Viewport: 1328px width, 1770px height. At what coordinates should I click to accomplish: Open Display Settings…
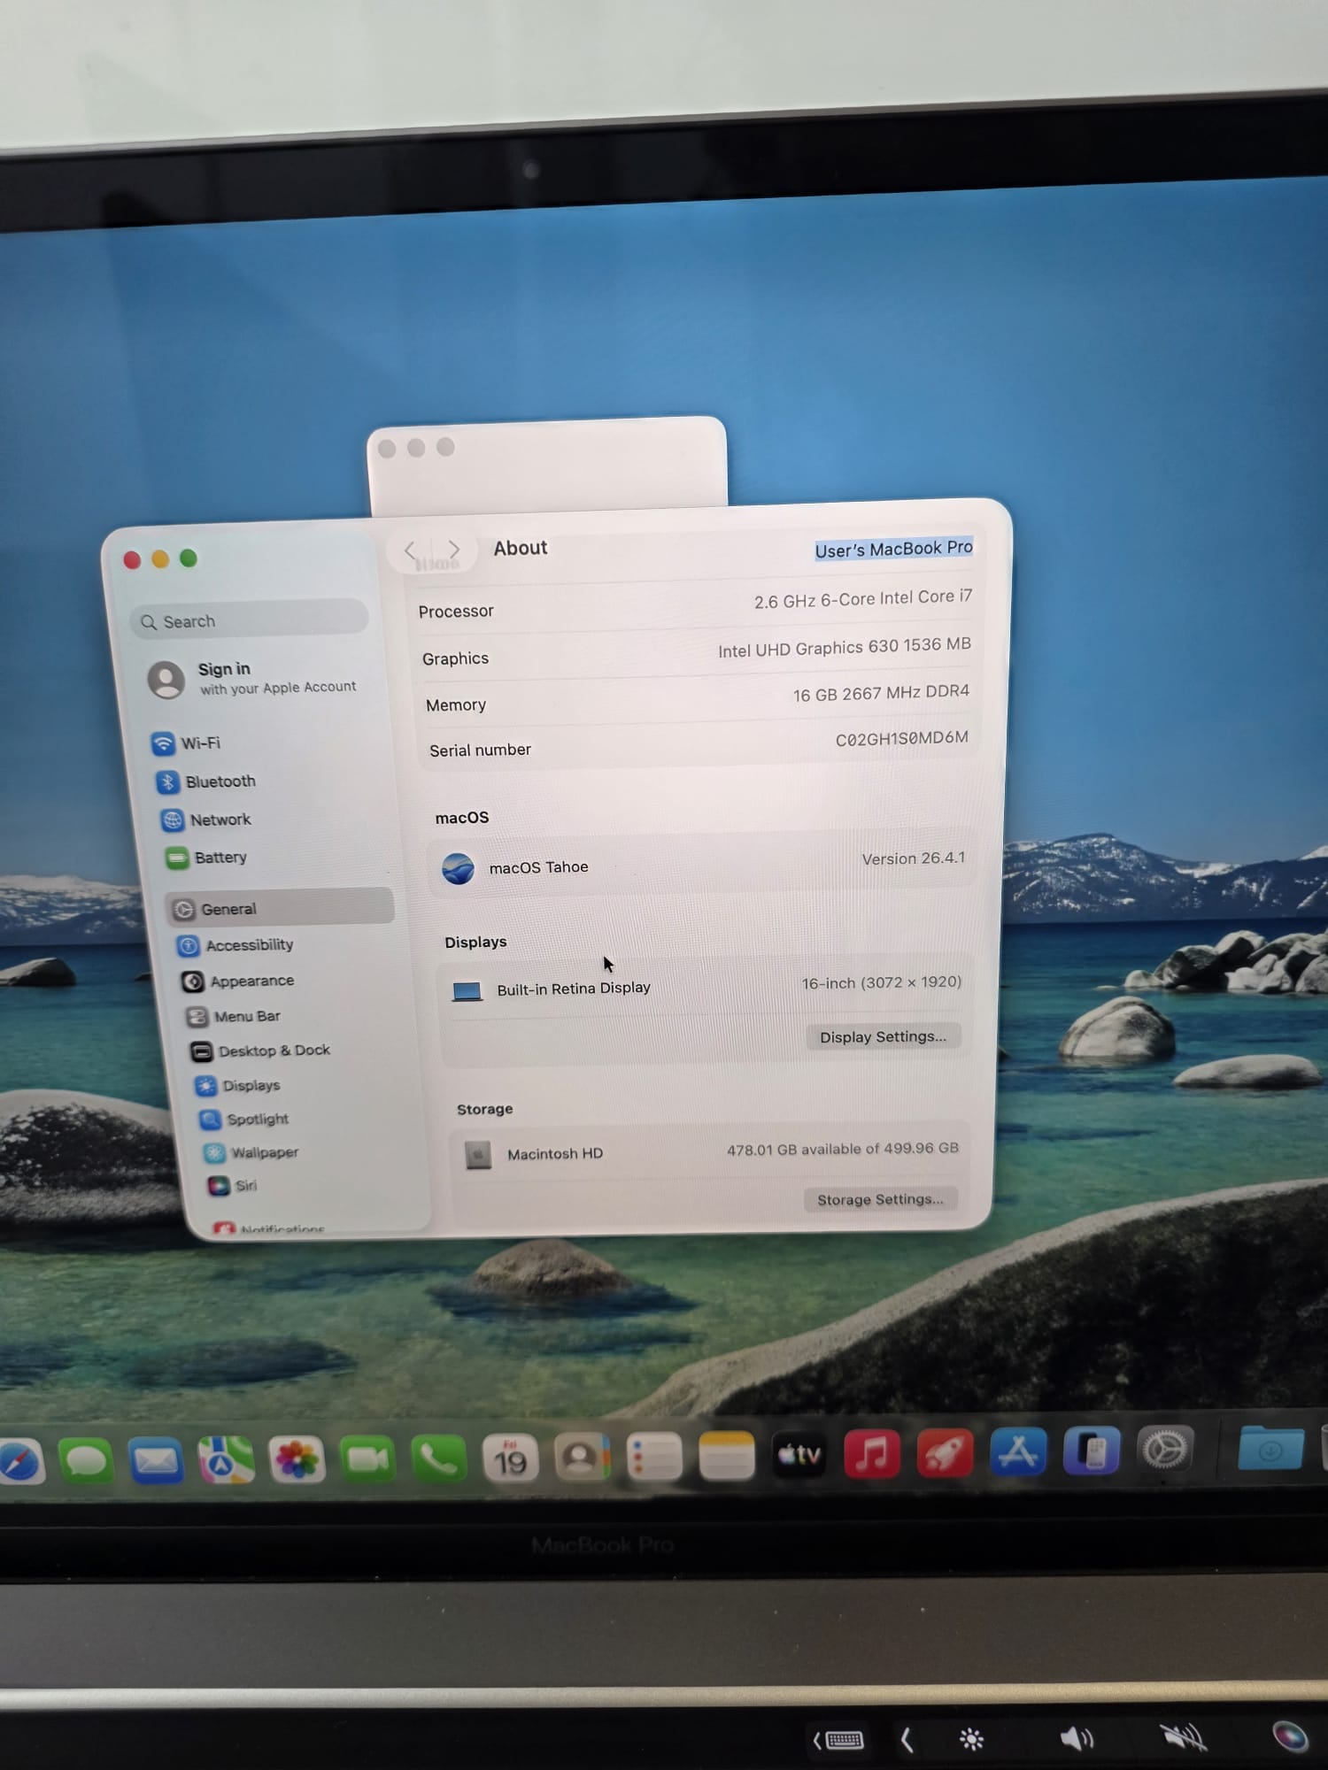point(883,1036)
